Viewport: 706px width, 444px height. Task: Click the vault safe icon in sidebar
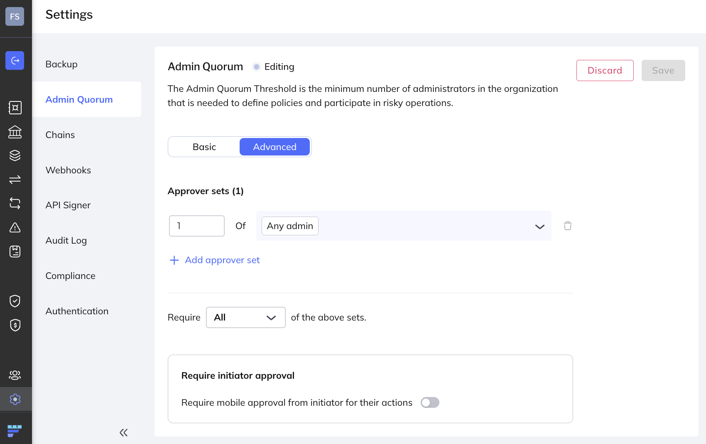coord(15,108)
